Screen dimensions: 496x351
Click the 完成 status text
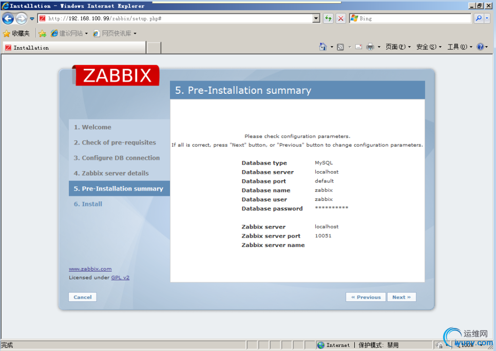point(7,345)
